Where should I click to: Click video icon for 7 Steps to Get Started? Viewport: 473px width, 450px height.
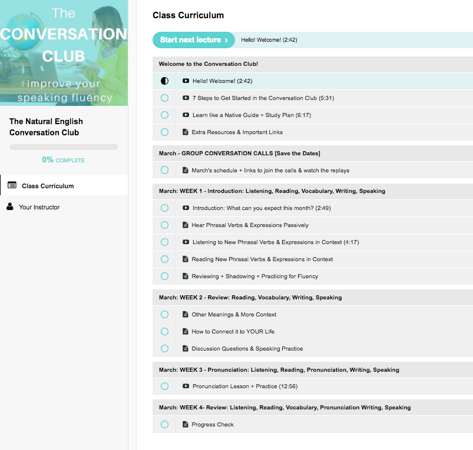coord(186,98)
